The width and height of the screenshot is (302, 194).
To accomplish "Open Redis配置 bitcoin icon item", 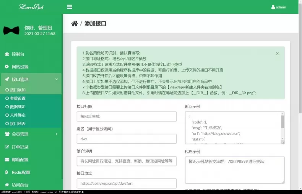I will tap(6, 172).
